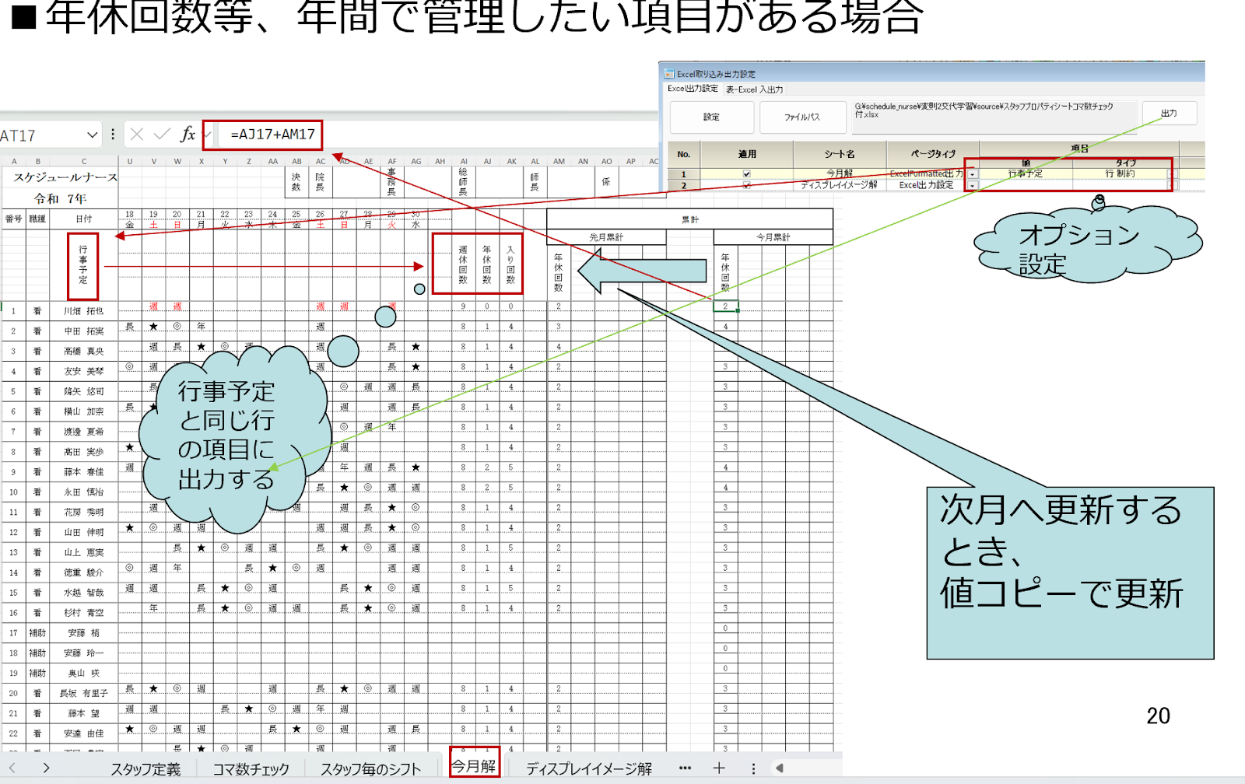Select the 今月解 sheet tab
This screenshot has height=784, width=1245.
[x=474, y=766]
